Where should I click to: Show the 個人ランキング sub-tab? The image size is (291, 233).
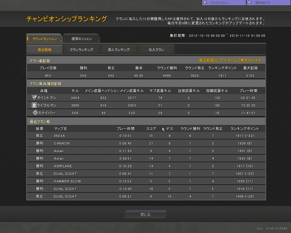119,49
